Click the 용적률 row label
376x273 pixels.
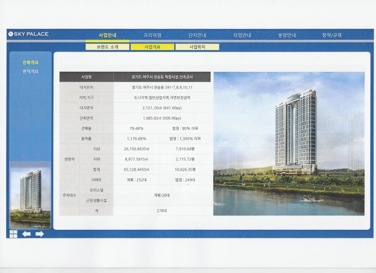pyautogui.click(x=86, y=138)
